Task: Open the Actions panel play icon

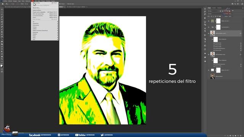Action: click(x=205, y=18)
